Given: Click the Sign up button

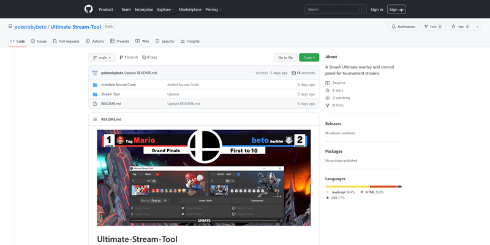Looking at the screenshot, I should pos(396,9).
